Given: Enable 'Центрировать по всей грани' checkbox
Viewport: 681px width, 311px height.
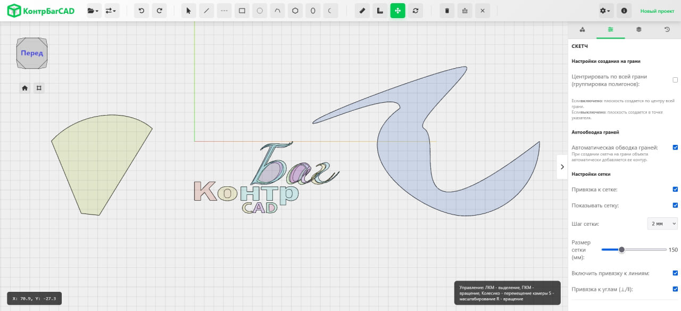Looking at the screenshot, I should pyautogui.click(x=675, y=80).
